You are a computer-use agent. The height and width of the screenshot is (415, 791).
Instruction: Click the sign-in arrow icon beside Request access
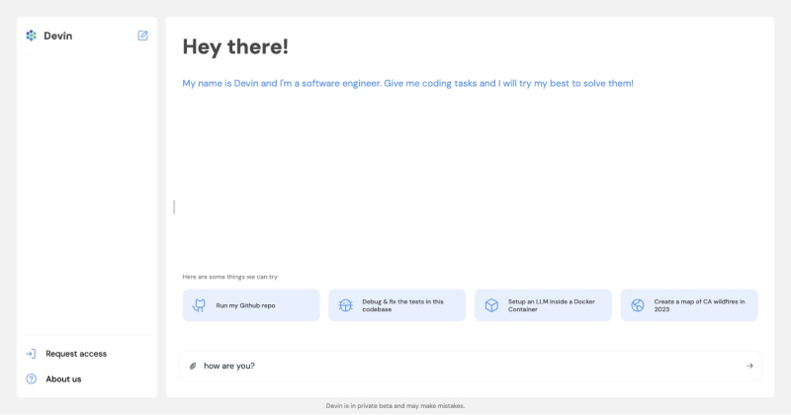[x=31, y=354]
